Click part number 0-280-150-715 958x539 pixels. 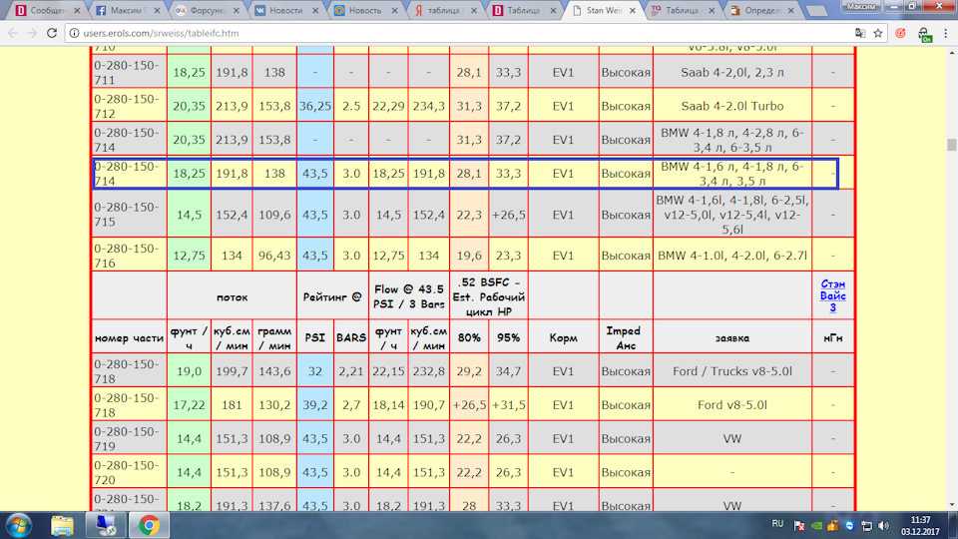coord(127,215)
